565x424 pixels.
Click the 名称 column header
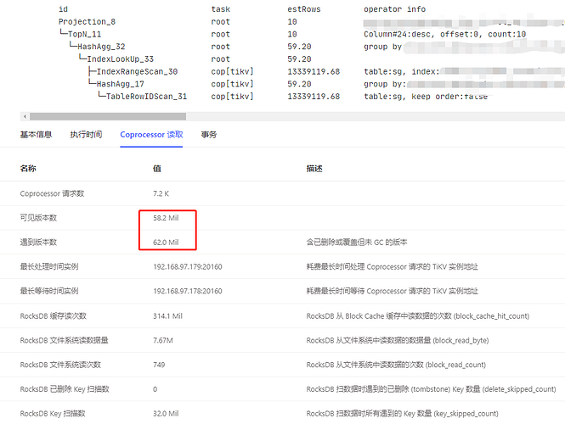(28, 168)
